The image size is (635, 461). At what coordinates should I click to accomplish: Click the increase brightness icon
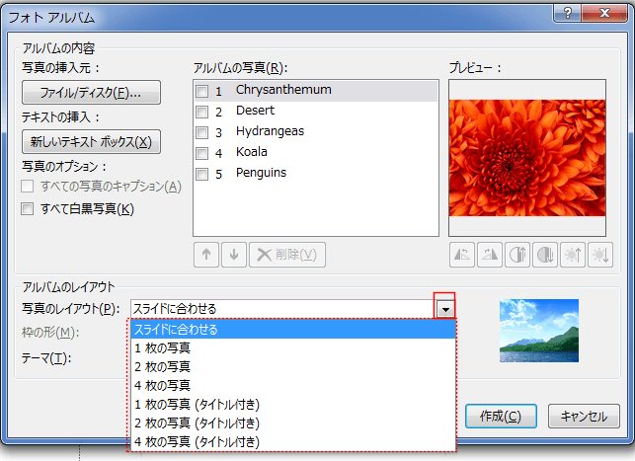(x=573, y=255)
